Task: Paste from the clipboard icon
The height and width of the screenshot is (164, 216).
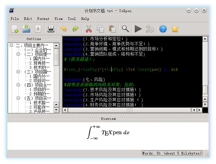Action: (112, 29)
